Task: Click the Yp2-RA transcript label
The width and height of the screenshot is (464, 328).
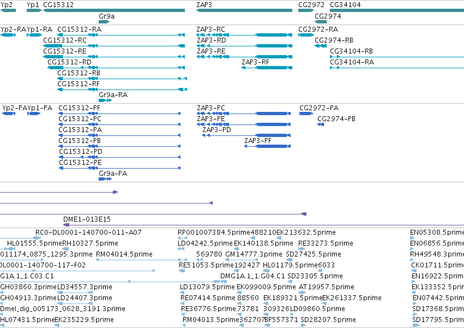Action: (x=13, y=29)
